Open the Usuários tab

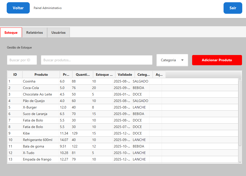pyautogui.click(x=58, y=32)
